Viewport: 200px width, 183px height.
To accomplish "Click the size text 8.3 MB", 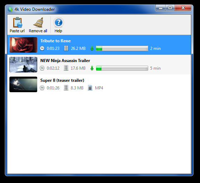I will 77,88.
